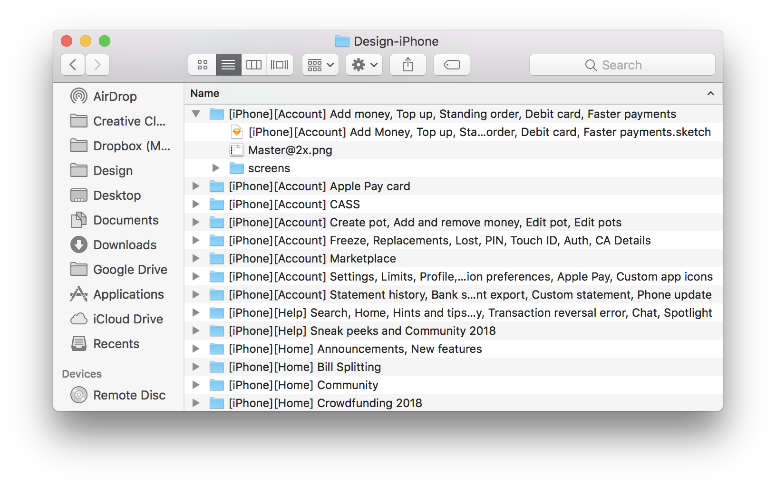The image size is (776, 487).
Task: Expand the [Account] Marketplace folder
Action: click(x=195, y=258)
